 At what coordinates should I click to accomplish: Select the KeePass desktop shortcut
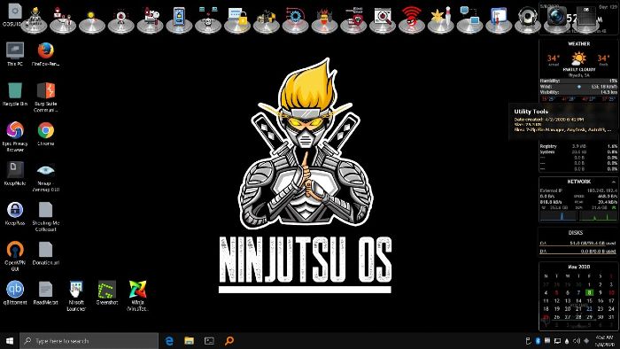pos(15,213)
